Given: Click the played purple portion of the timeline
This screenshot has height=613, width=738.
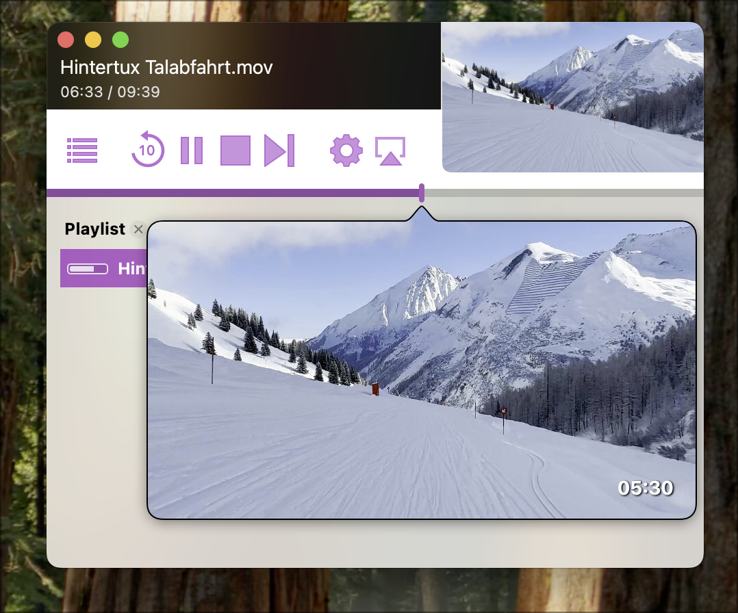Looking at the screenshot, I should click(x=233, y=193).
